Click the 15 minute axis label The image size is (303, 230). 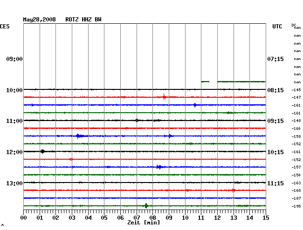266,218
